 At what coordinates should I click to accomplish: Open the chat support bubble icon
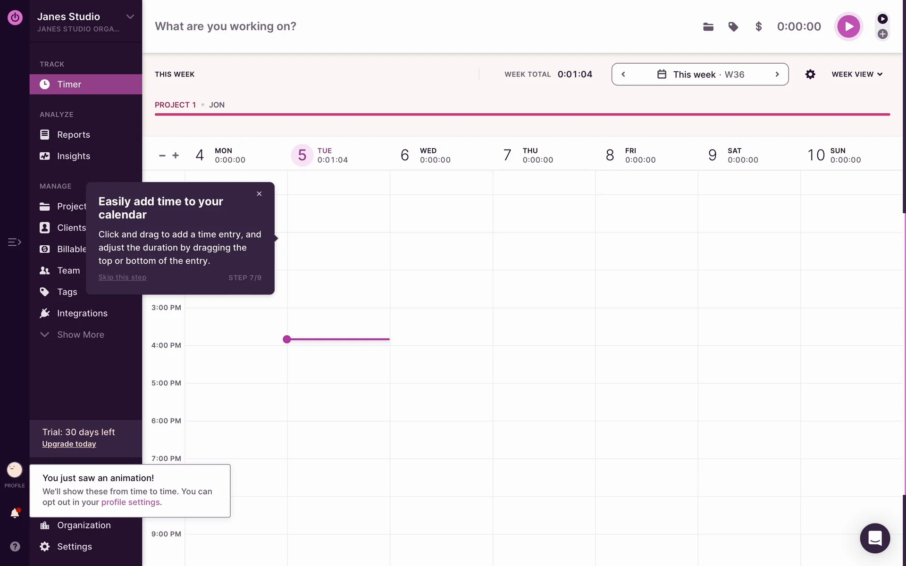[874, 538]
